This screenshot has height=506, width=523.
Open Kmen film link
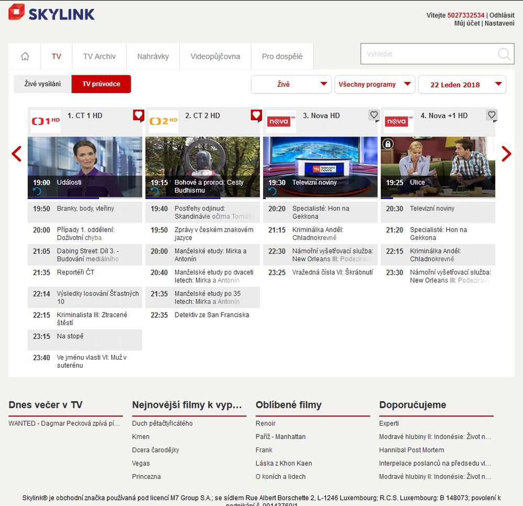141,436
